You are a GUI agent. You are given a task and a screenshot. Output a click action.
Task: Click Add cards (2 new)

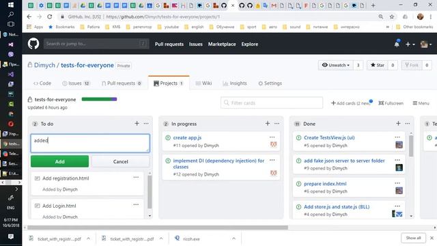[x=351, y=103]
